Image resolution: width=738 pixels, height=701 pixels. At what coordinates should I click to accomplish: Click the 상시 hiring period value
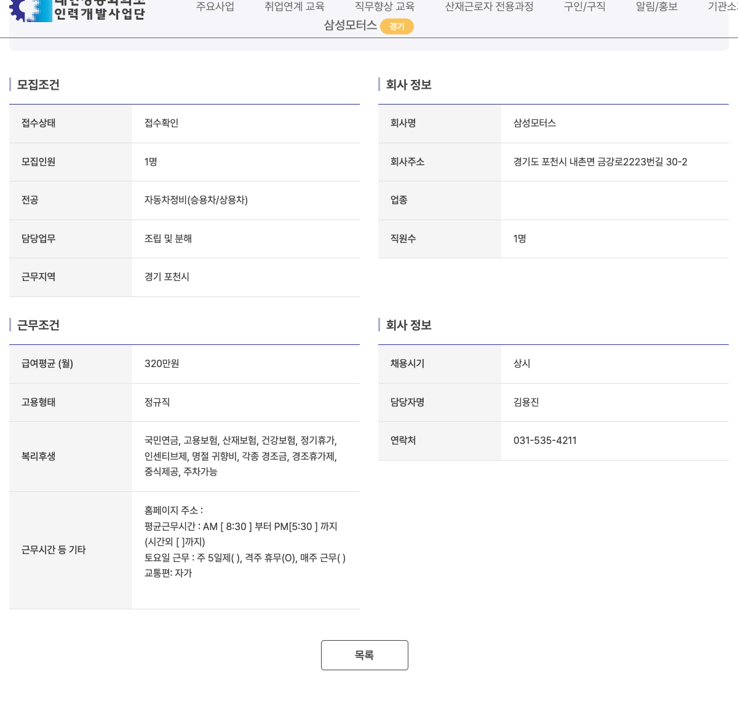522,363
